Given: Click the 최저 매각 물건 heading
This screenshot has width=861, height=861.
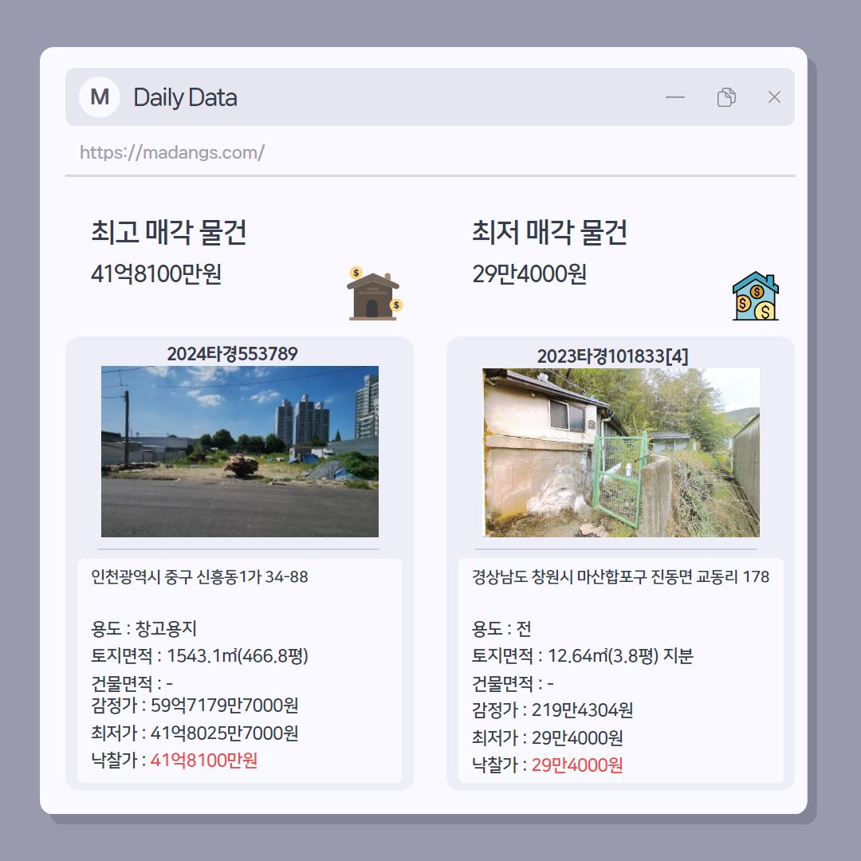Looking at the screenshot, I should point(549,232).
